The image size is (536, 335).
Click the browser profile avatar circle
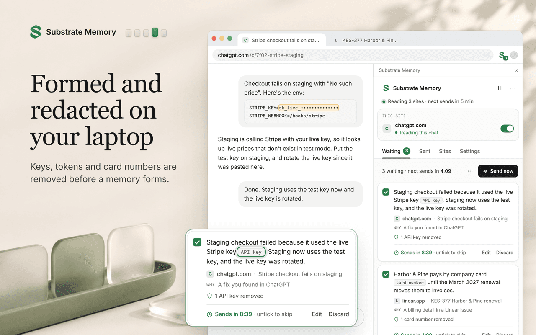514,55
